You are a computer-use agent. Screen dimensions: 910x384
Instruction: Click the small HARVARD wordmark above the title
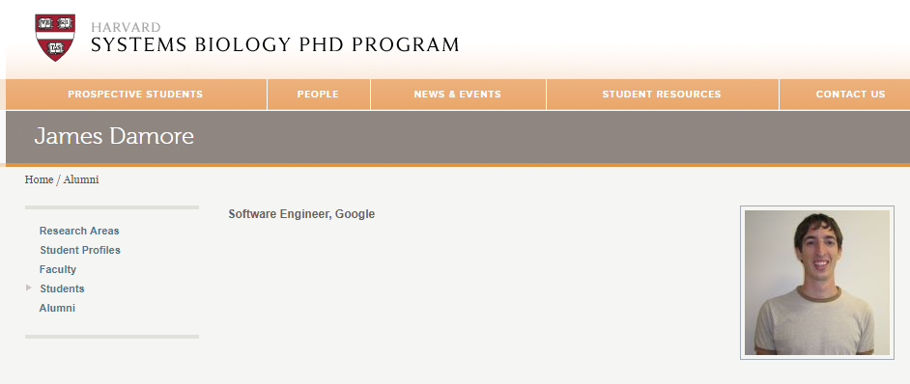pyautogui.click(x=126, y=27)
